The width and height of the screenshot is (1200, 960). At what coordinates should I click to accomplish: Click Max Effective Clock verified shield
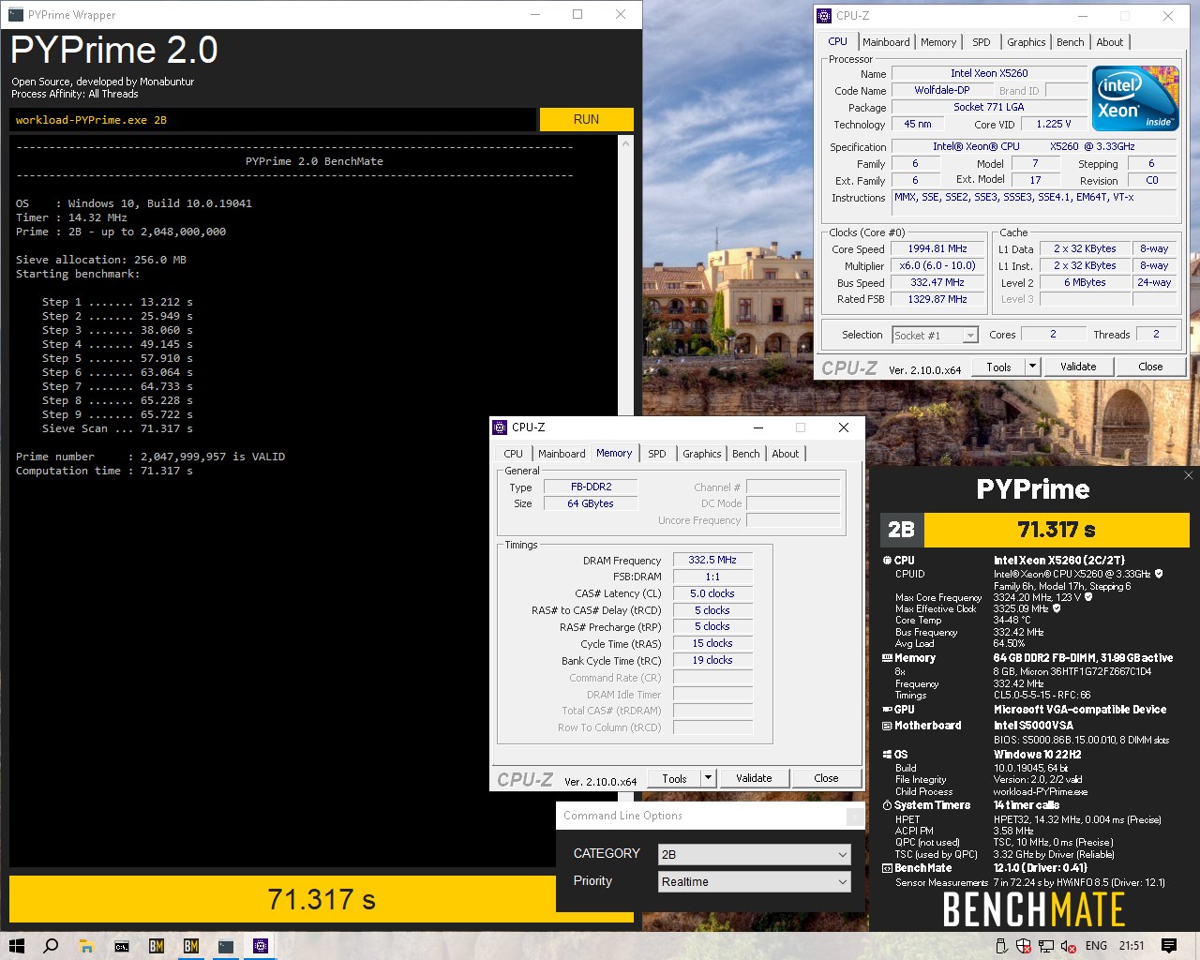(1057, 608)
